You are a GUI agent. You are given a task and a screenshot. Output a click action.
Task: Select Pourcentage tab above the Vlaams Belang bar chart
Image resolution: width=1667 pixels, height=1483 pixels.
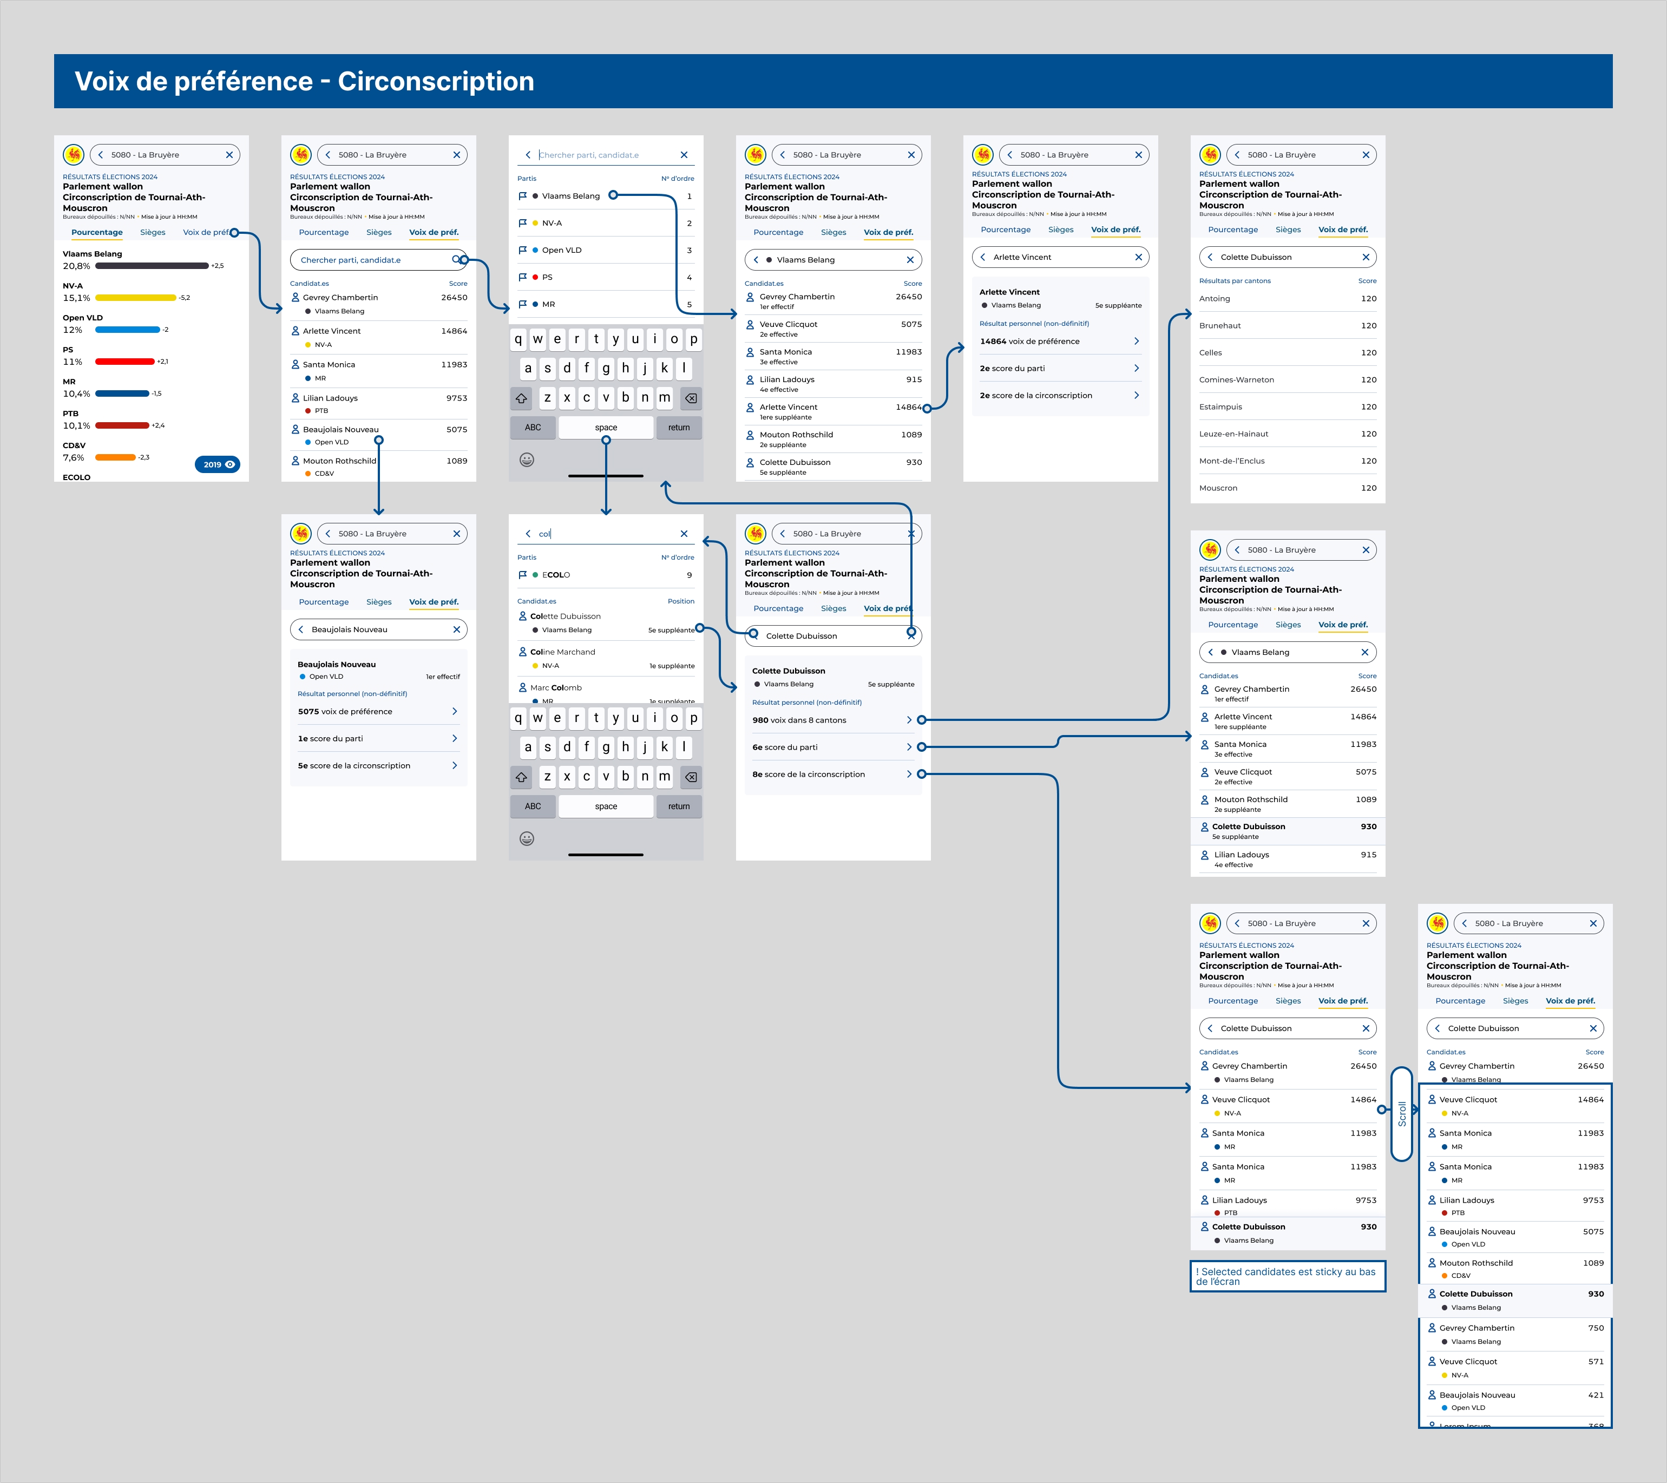(x=97, y=233)
